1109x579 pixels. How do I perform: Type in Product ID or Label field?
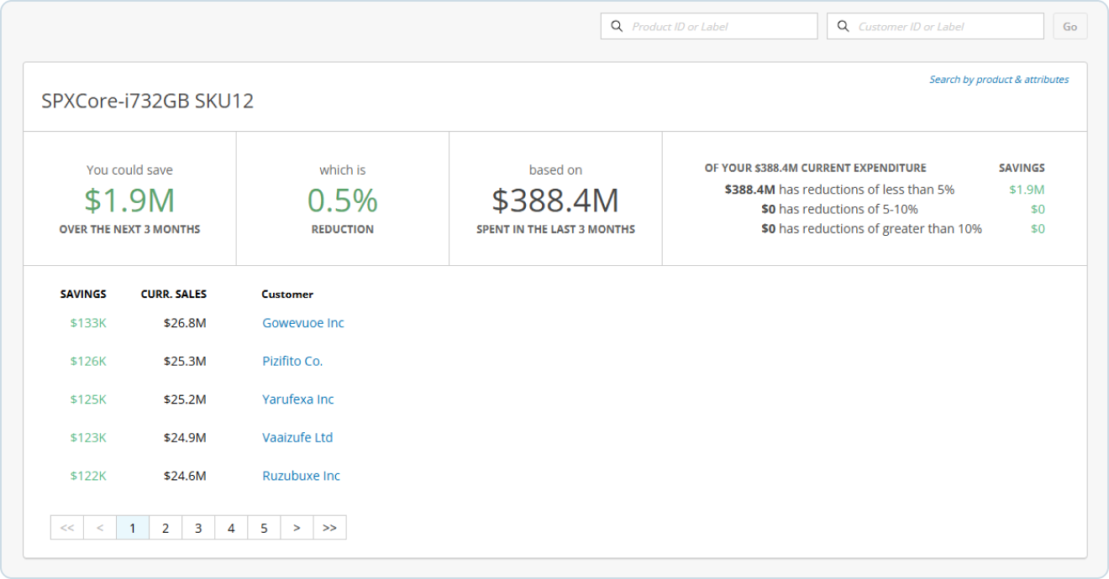(718, 27)
